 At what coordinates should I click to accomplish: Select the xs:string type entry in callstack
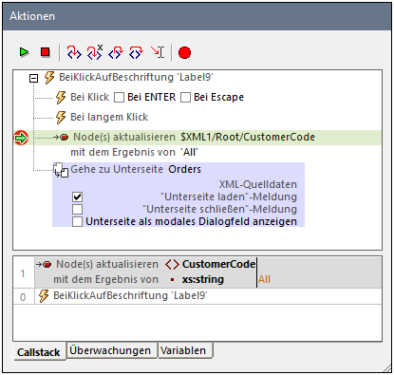tap(203, 279)
